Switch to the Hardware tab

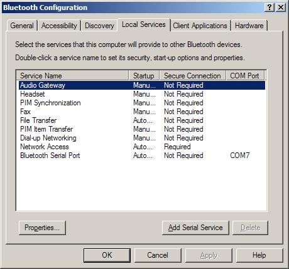249,26
